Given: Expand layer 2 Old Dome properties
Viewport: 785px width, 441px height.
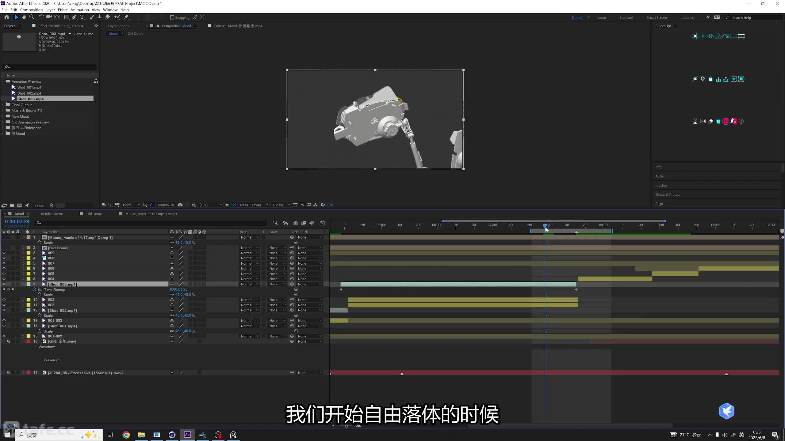Looking at the screenshot, I should 24,248.
